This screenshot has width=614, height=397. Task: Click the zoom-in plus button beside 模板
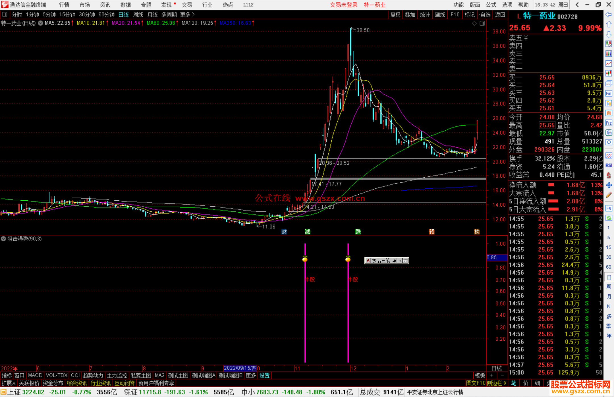coord(492,375)
